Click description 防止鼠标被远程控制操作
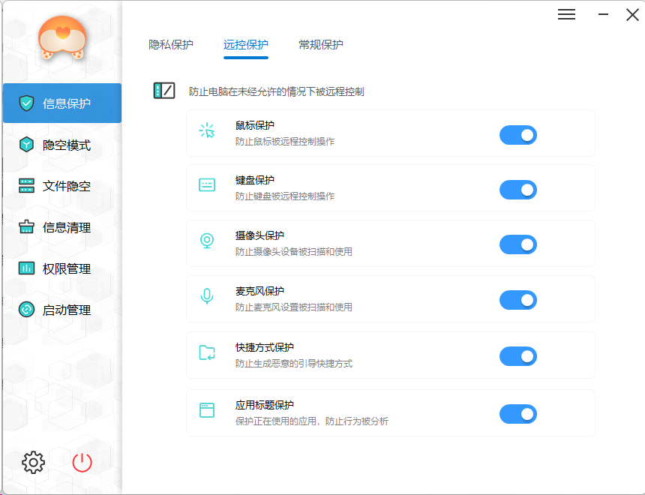The image size is (645, 495). tap(285, 141)
